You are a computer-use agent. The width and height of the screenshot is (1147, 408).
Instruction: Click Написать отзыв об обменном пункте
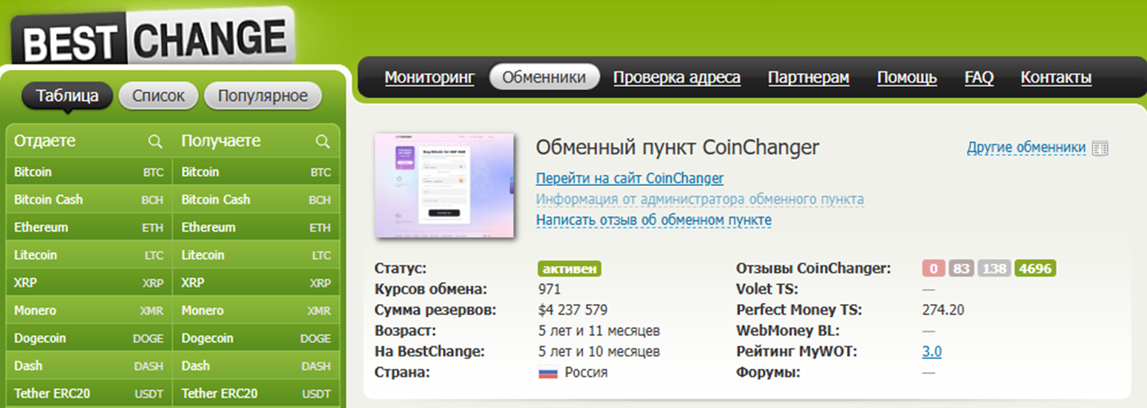653,220
